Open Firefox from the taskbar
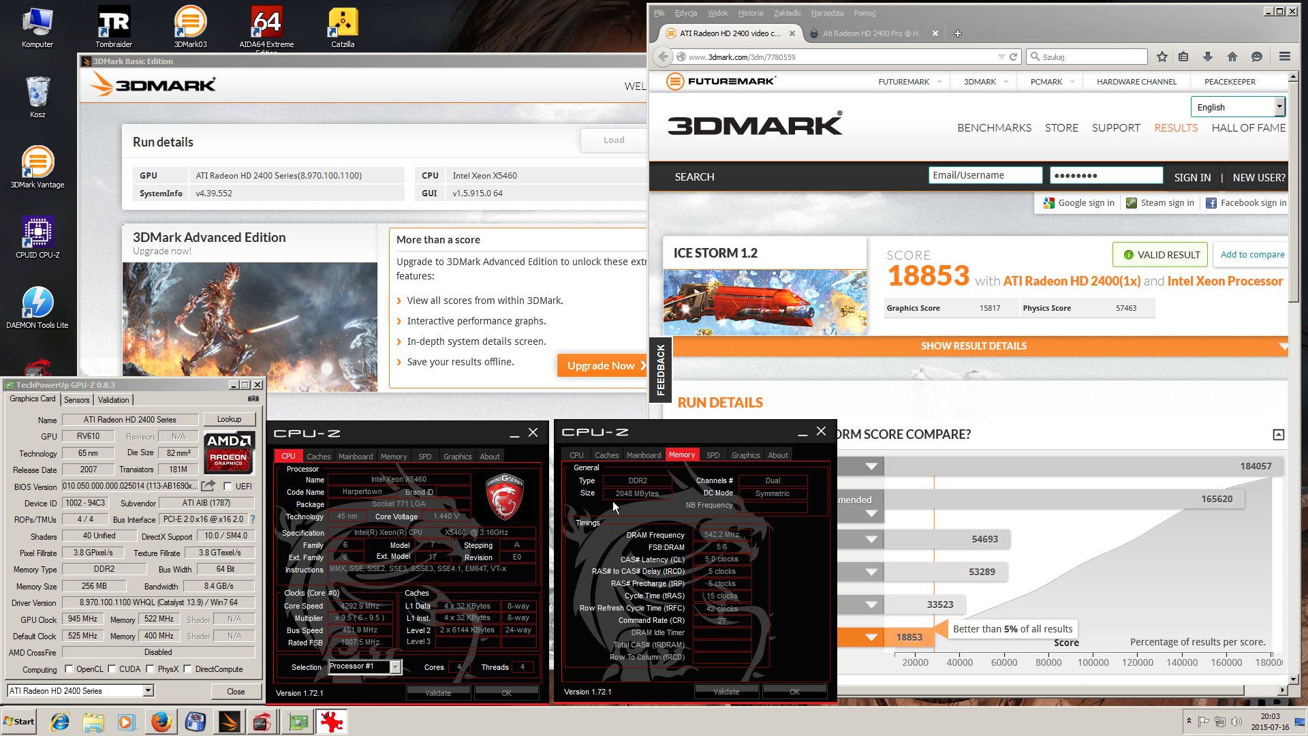The width and height of the screenshot is (1308, 736). click(x=161, y=722)
